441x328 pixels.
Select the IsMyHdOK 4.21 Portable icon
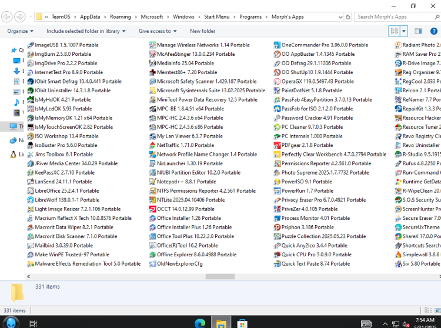coord(31,99)
